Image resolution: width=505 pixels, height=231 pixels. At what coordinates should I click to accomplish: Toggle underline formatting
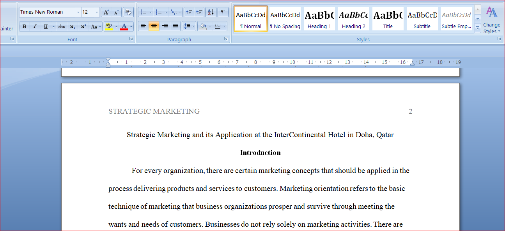46,26
